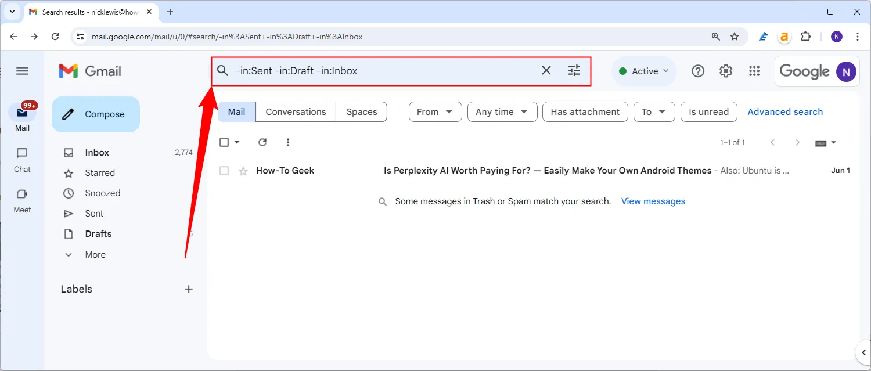Click the Newer page arrow

point(772,142)
